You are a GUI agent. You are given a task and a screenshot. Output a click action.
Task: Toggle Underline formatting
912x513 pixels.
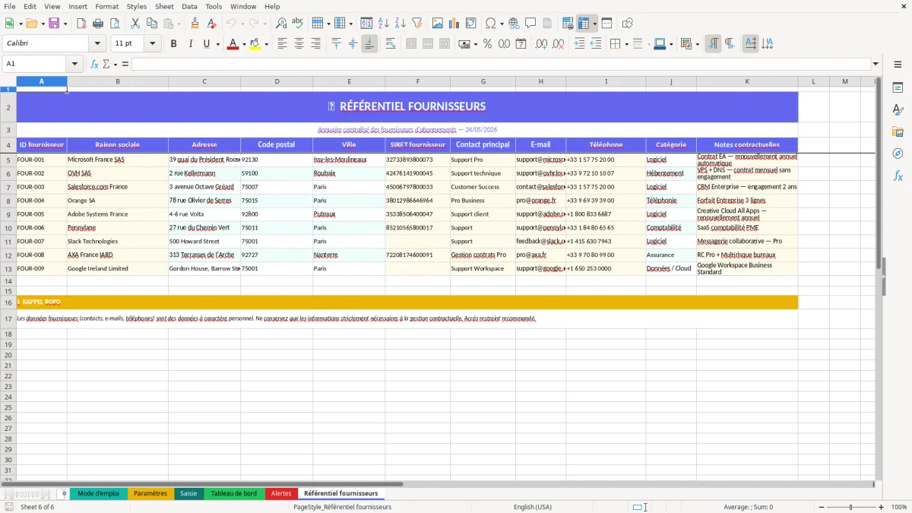click(x=207, y=44)
